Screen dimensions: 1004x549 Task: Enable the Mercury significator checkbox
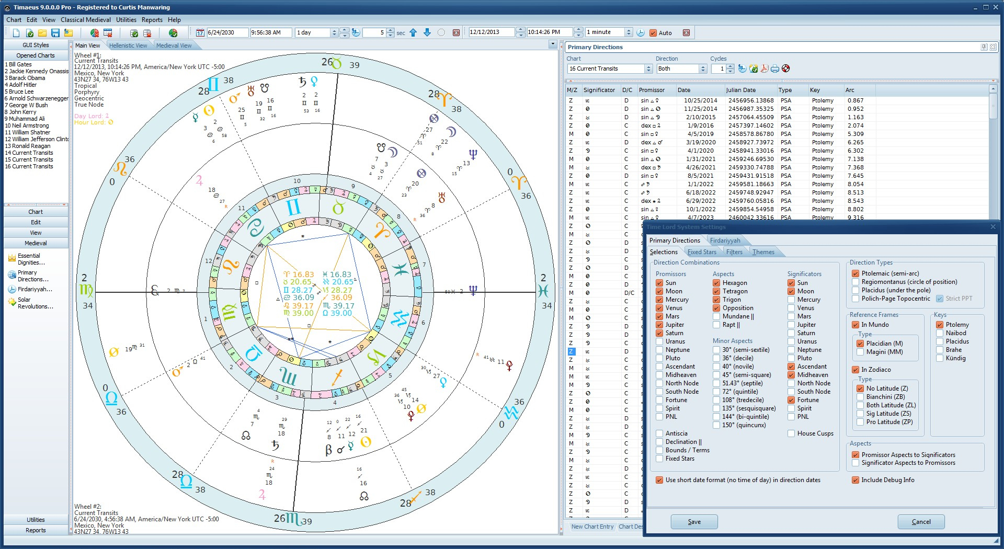(x=791, y=300)
